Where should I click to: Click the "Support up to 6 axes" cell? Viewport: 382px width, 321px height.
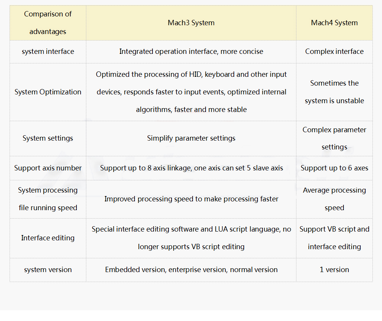(334, 168)
